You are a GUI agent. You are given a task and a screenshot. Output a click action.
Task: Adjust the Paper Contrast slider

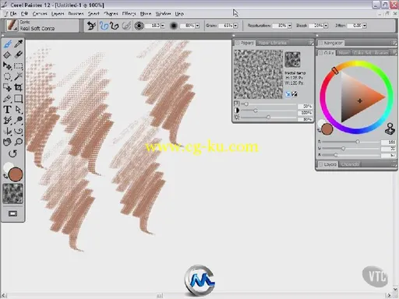coord(269,111)
